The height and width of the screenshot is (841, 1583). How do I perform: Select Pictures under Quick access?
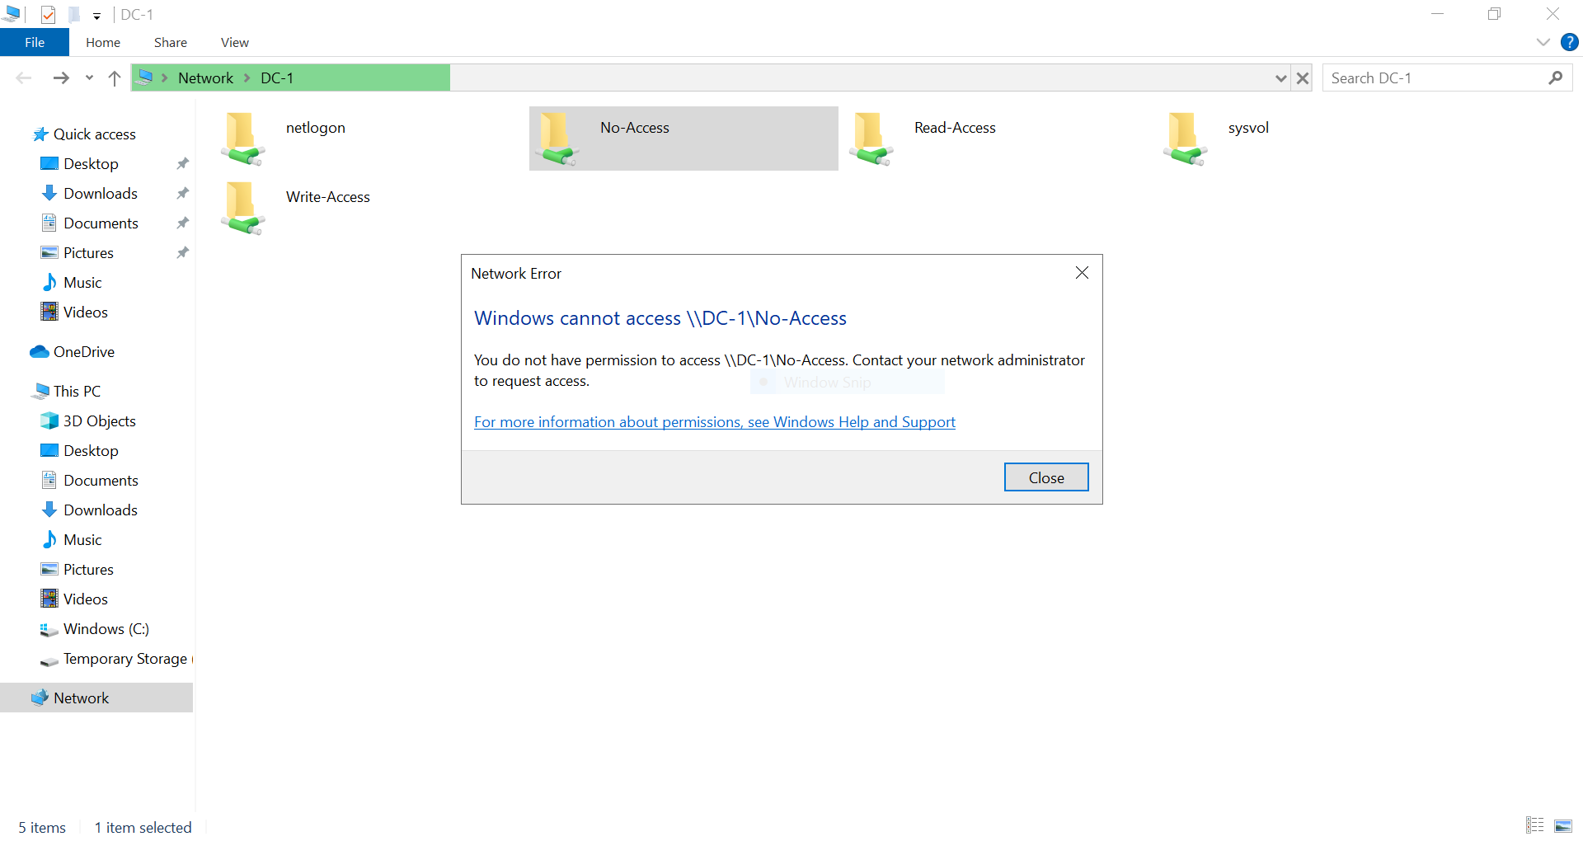tap(89, 253)
